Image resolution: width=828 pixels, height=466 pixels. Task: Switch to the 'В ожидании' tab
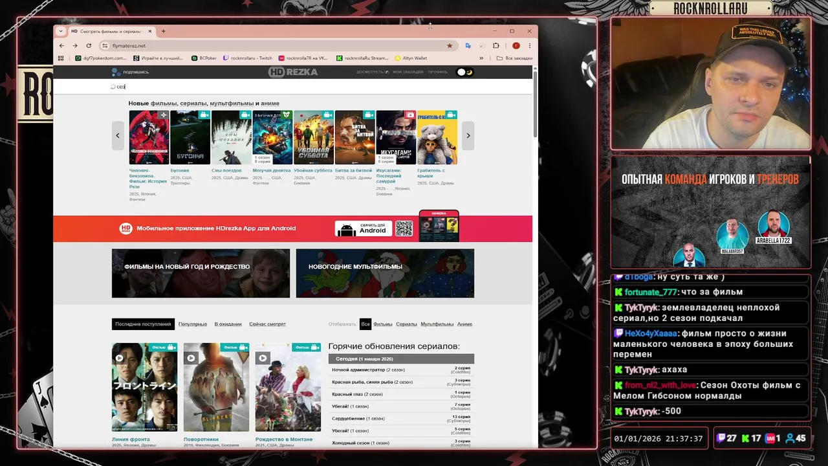pyautogui.click(x=228, y=324)
